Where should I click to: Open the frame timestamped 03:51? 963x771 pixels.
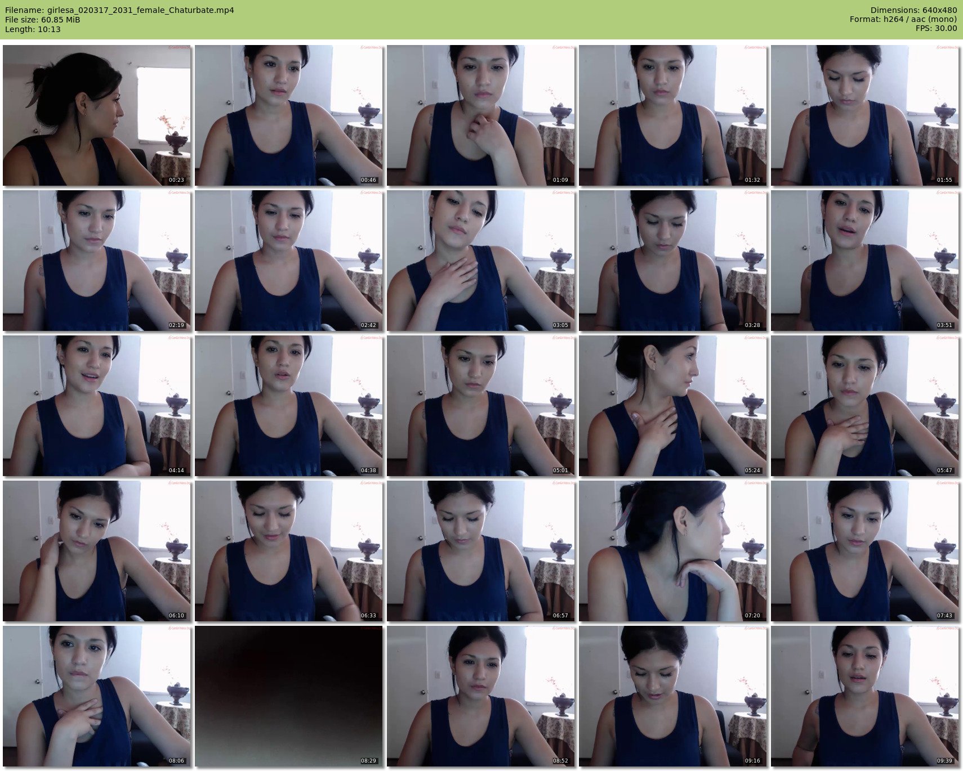[x=865, y=261]
